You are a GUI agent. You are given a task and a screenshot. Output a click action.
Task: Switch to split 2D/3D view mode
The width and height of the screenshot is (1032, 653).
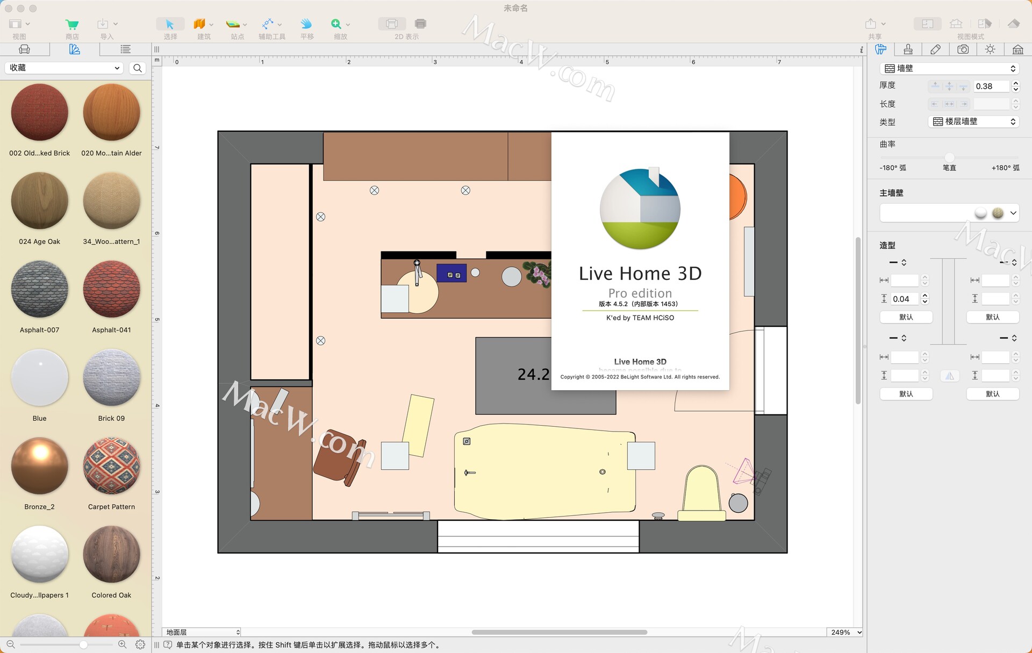pos(985,24)
